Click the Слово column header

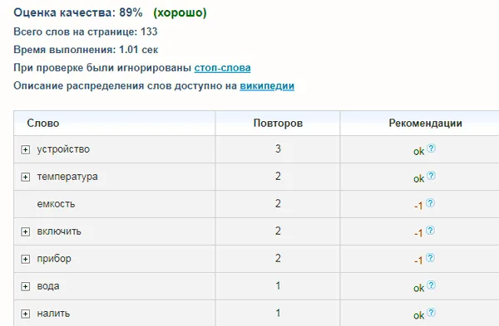point(43,123)
